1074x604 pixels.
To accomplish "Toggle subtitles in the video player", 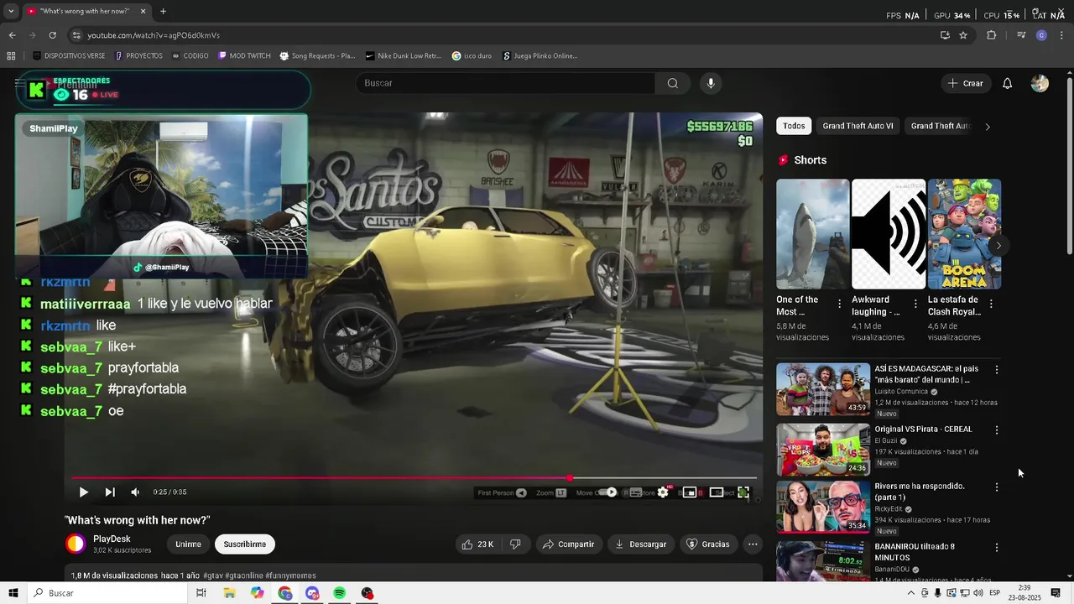I will pyautogui.click(x=636, y=492).
